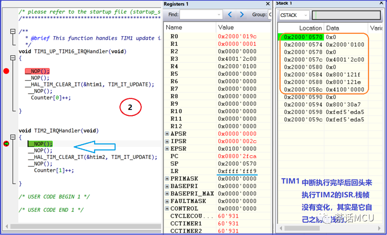
Task: Select stack location 0x2000'0598
Action: pos(303,112)
